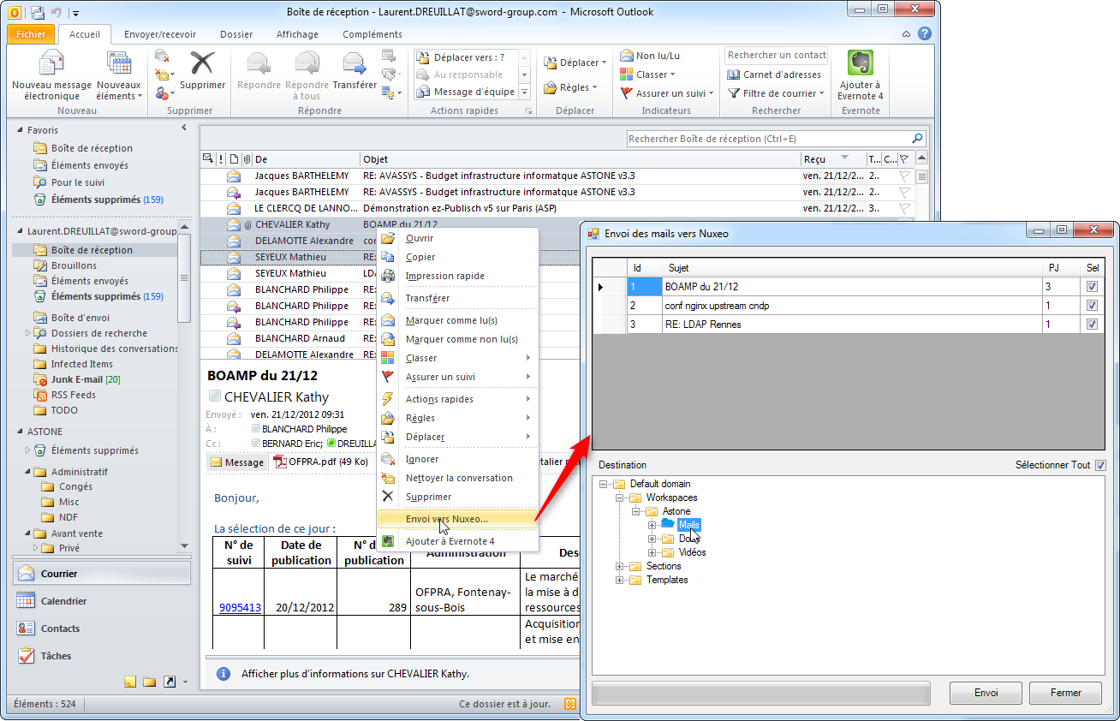Select Message d'équipe quick action
This screenshot has height=721, width=1120.
(467, 92)
